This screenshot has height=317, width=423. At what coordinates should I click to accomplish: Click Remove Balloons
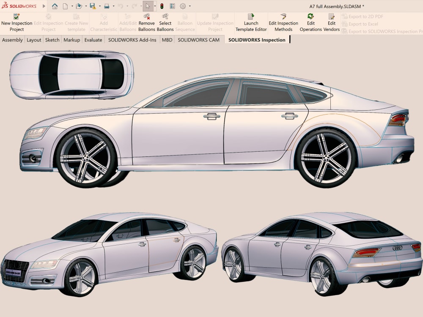coord(146,23)
